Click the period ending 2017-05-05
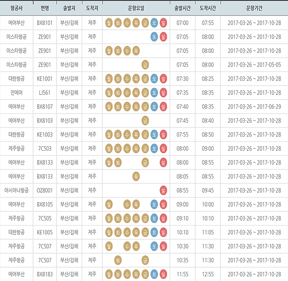This screenshot has width=288, height=281. 254,65
